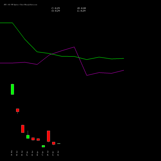
Task: Click the flat green candle for 22 Apr
Action: [59, 144]
